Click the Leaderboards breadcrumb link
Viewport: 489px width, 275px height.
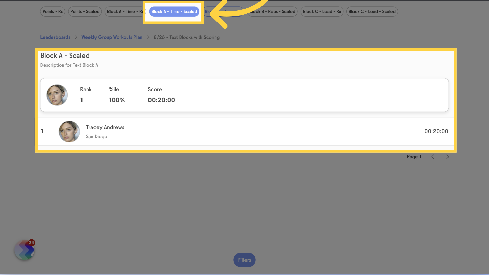click(x=55, y=37)
